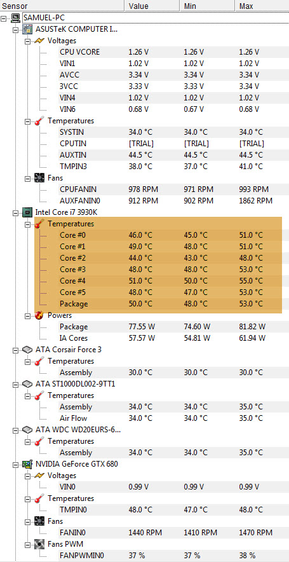Click the Max column header
Screen dimensions: 289x562
coord(262,6)
